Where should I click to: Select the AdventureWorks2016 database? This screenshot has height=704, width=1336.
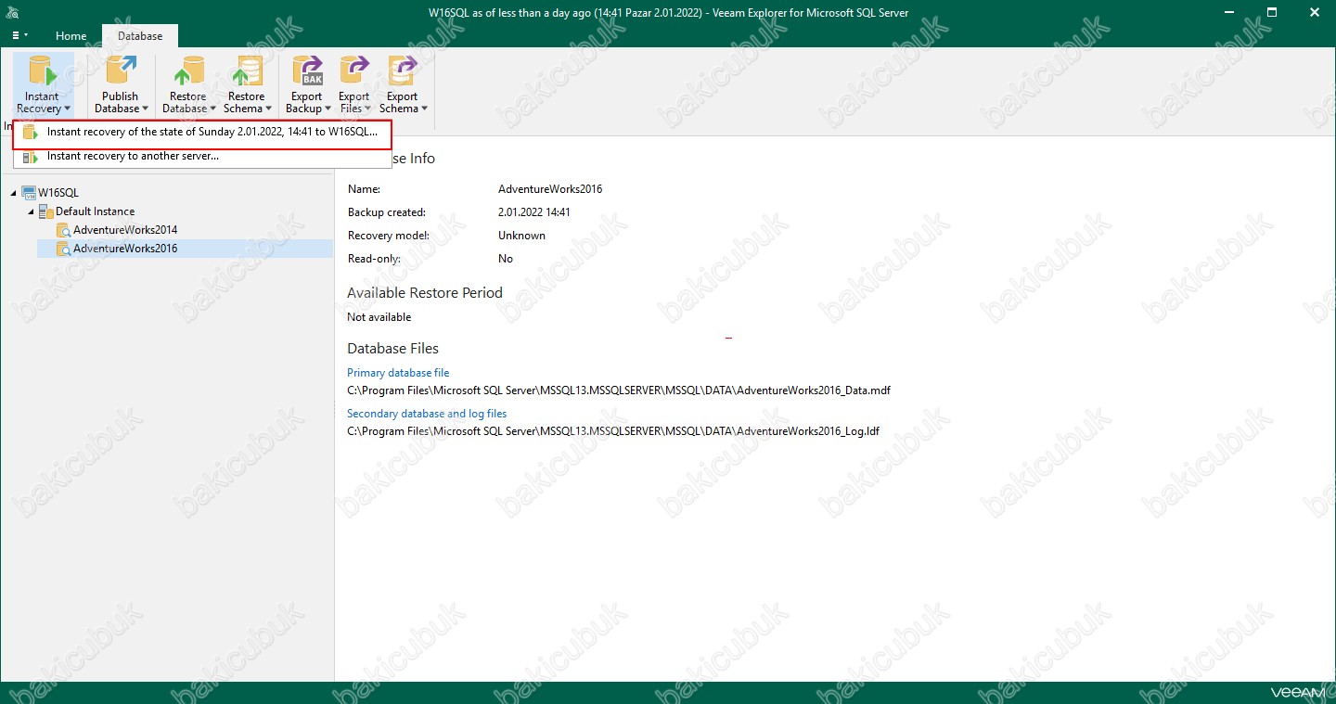pos(125,249)
